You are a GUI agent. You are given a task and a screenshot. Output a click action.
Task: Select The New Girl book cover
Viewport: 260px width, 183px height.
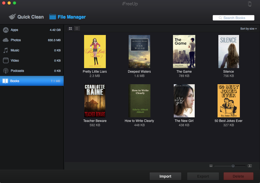pos(184,101)
